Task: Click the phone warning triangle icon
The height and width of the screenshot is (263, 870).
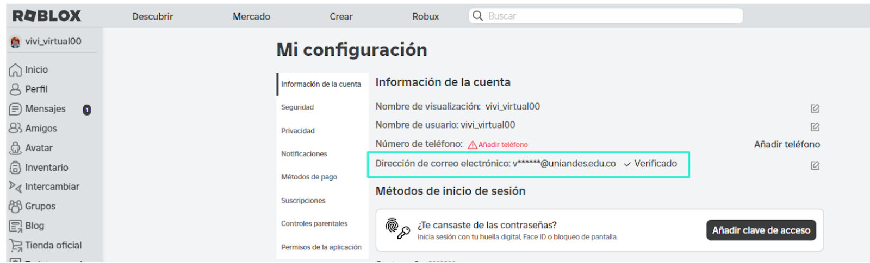Action: 473,145
